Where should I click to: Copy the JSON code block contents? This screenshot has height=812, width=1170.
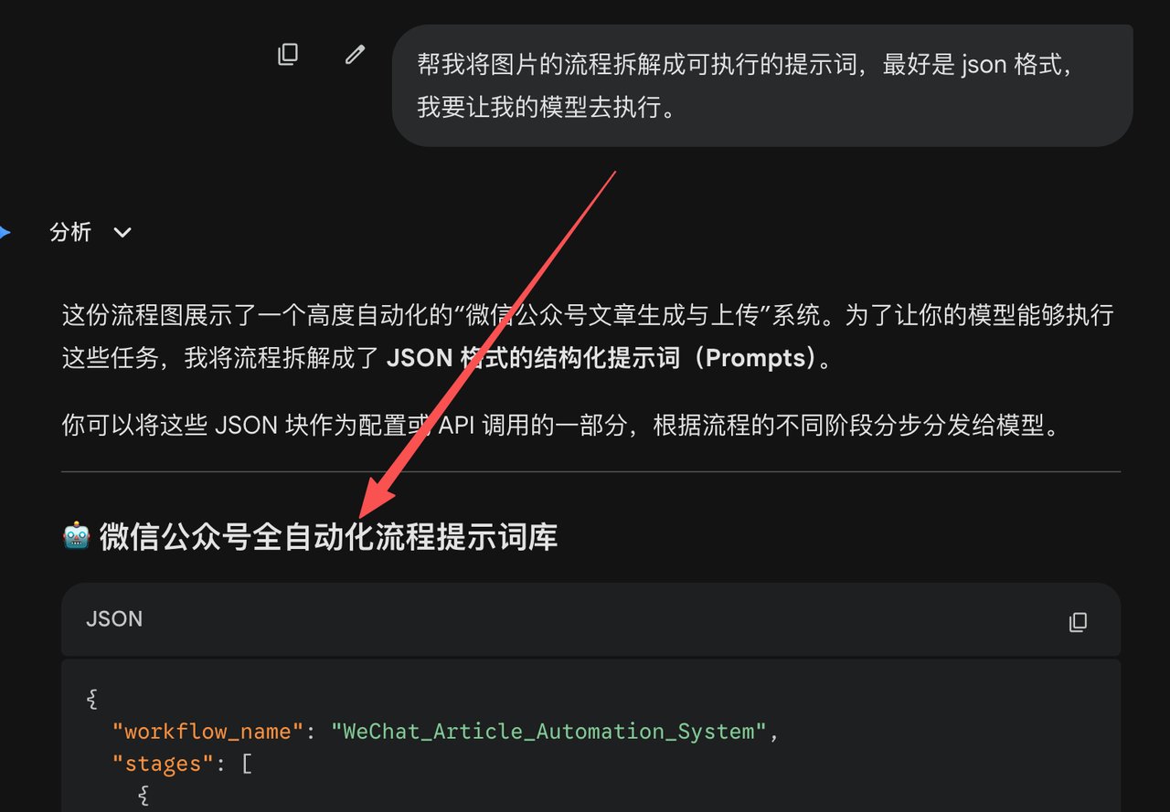tap(1079, 621)
